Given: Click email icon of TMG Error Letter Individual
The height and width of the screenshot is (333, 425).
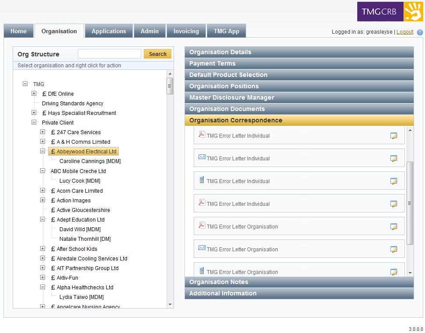Looking at the screenshot, I should tap(202, 157).
